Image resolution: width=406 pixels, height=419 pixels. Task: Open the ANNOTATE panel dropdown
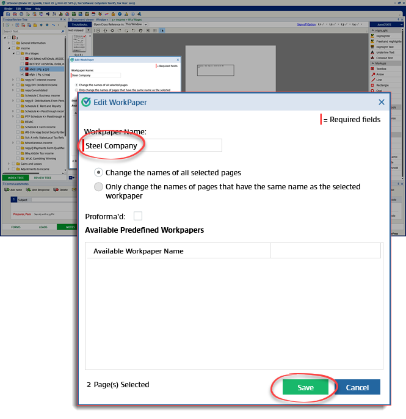pyautogui.click(x=401, y=24)
